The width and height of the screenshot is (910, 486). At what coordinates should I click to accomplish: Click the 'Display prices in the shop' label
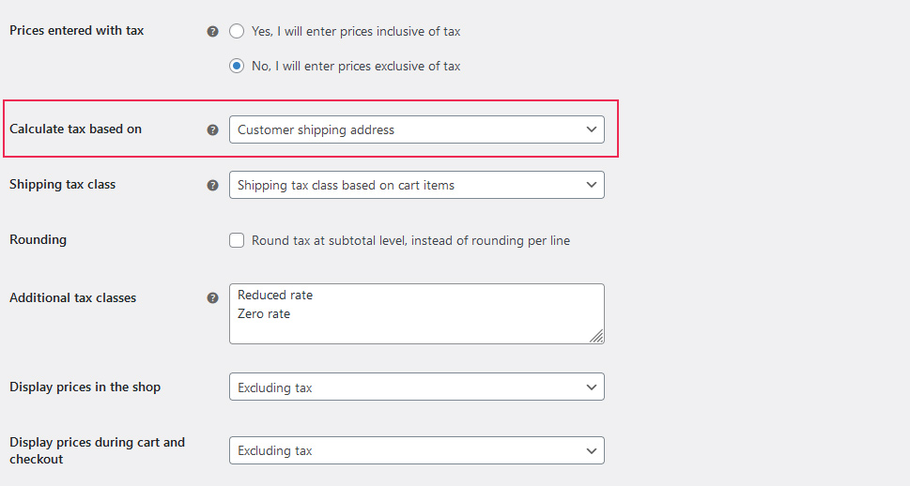tap(85, 387)
